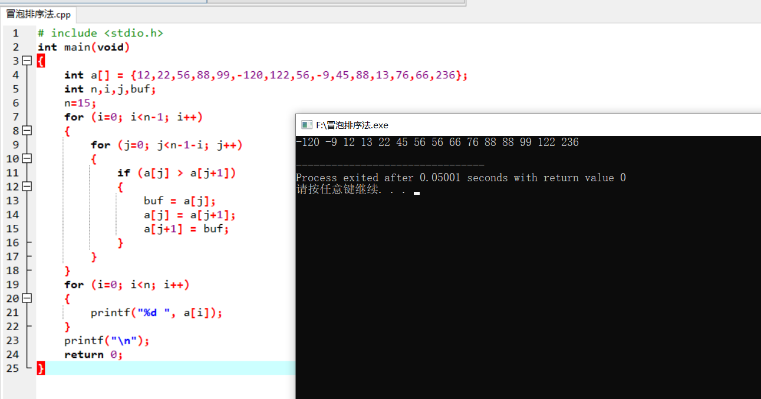Click the 'printf("%d ", a[i]);' statement

[x=156, y=312]
